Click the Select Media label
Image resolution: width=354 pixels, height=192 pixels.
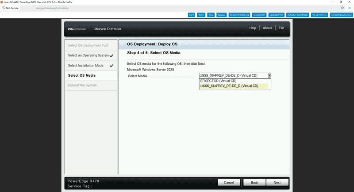(137, 76)
